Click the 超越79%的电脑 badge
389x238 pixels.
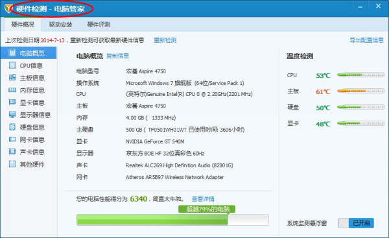207,209
